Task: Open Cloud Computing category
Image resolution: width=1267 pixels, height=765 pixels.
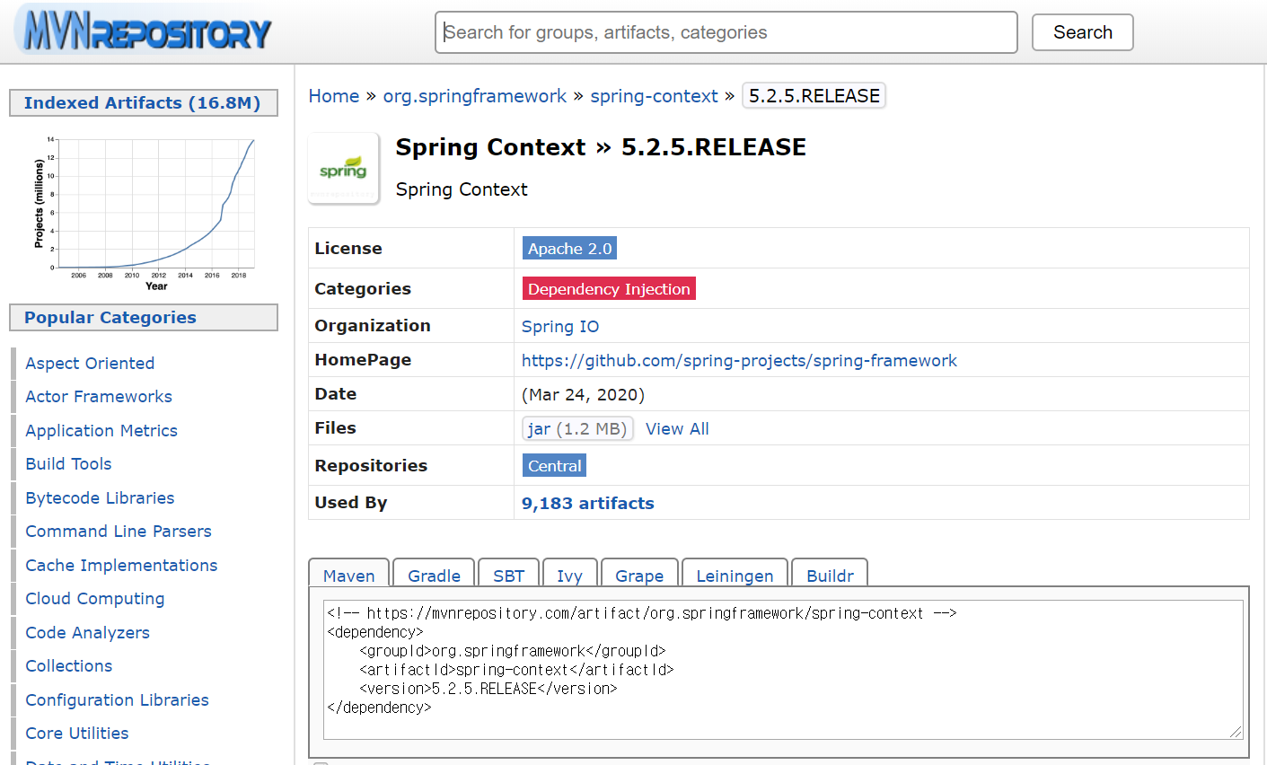Action: point(95,599)
